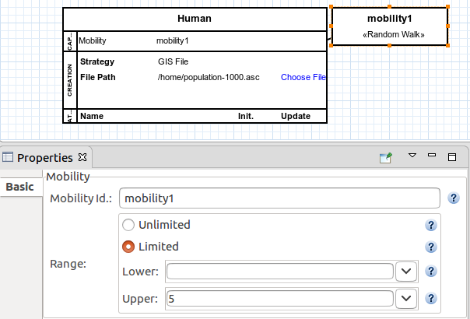Click the GIS File strategy value

(173, 61)
